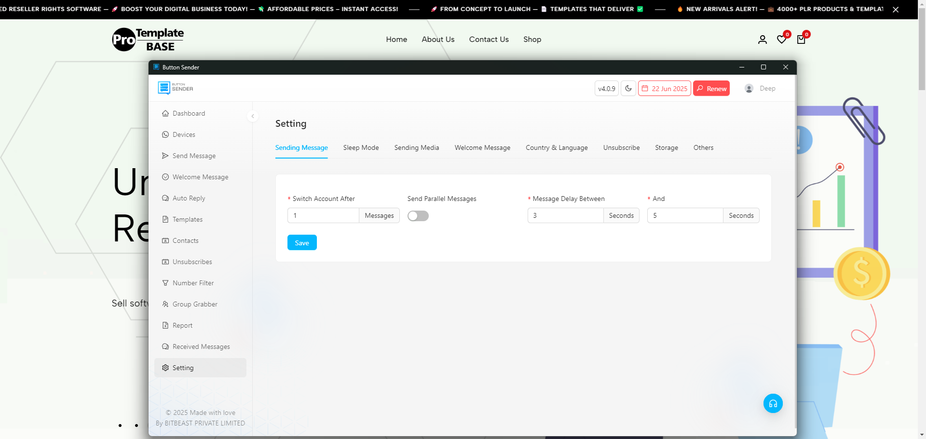Collapse the sidebar with chevron button
This screenshot has width=926, height=439.
(x=253, y=116)
